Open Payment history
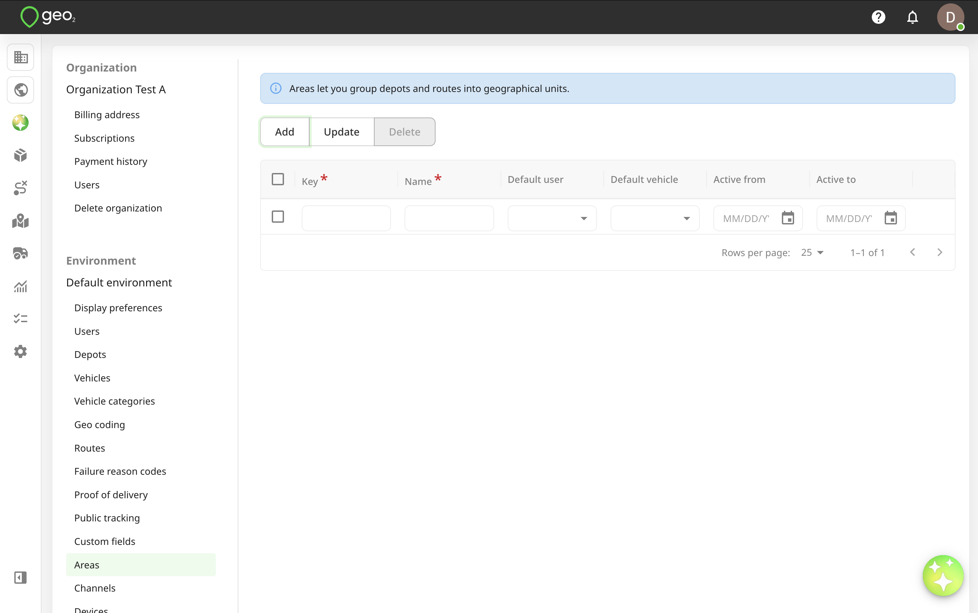Viewport: 978px width, 613px height. point(111,161)
